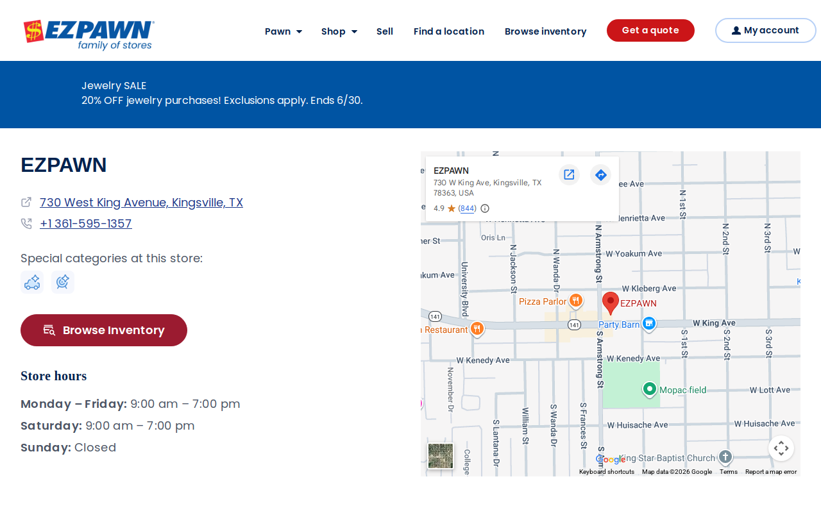Click the red Browse Inventory button
Screen dimensions: 821x513
pyautogui.click(x=104, y=330)
